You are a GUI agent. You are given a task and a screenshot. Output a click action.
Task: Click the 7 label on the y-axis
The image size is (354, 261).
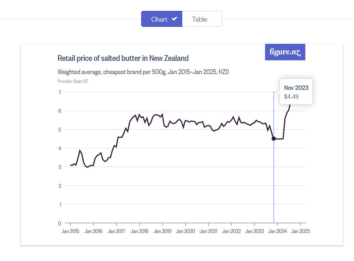point(60,92)
